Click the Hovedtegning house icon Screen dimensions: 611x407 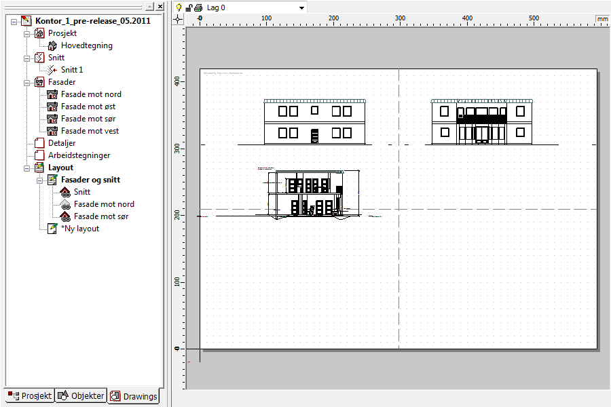(x=52, y=45)
